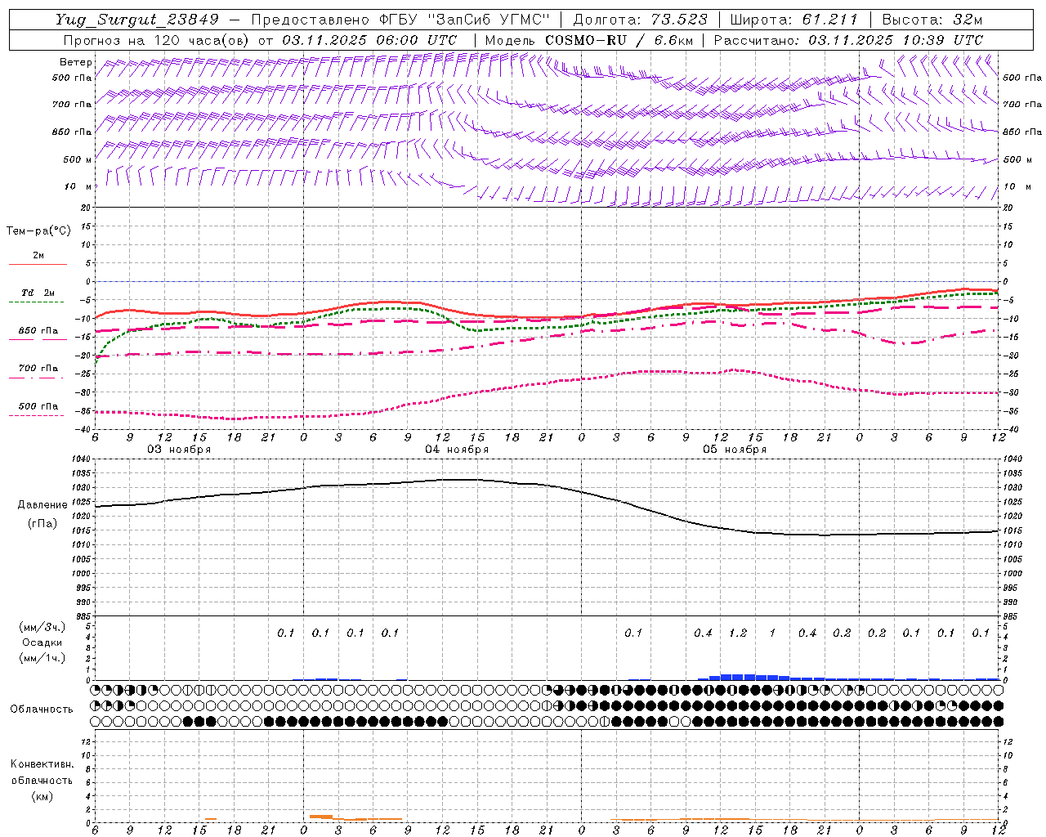Select the 2м temperature legend entry
1046x837 pixels.
38,256
